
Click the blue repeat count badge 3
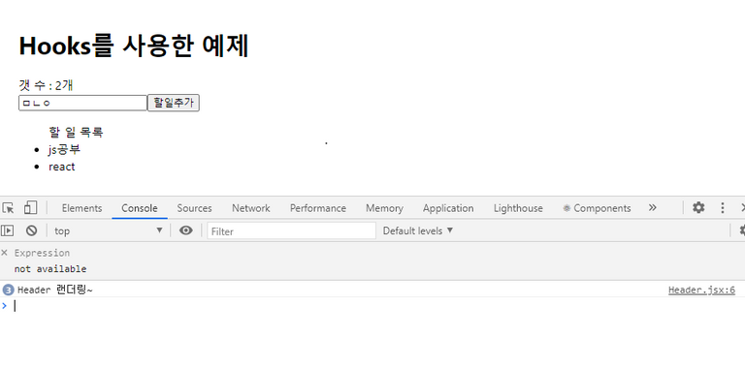point(8,290)
